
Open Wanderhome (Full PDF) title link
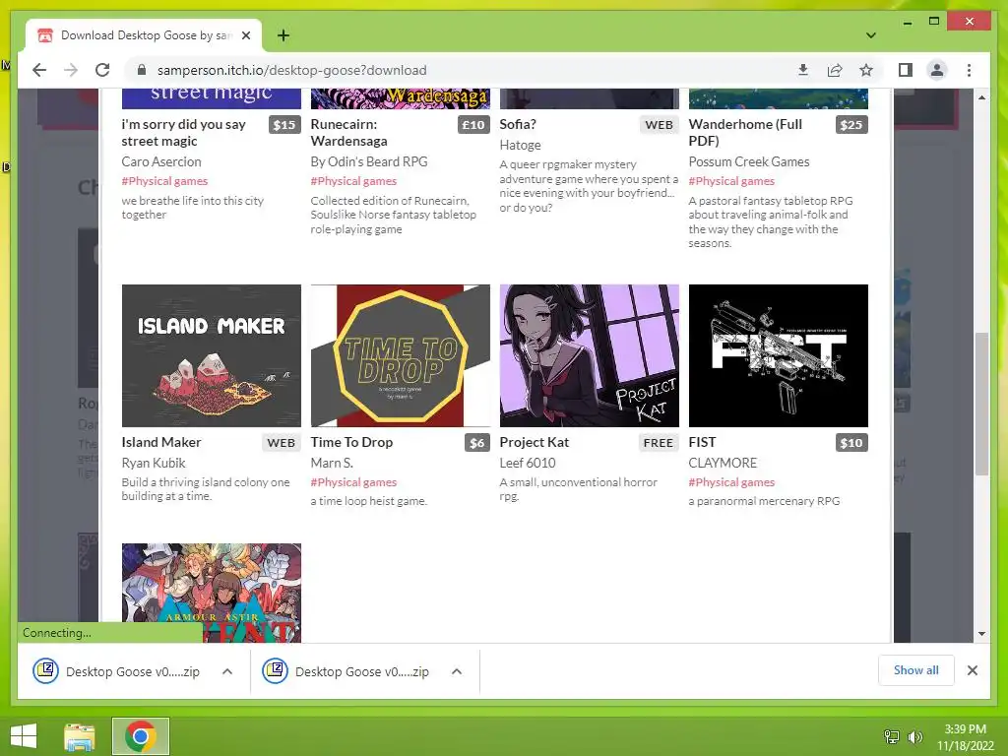(745, 133)
